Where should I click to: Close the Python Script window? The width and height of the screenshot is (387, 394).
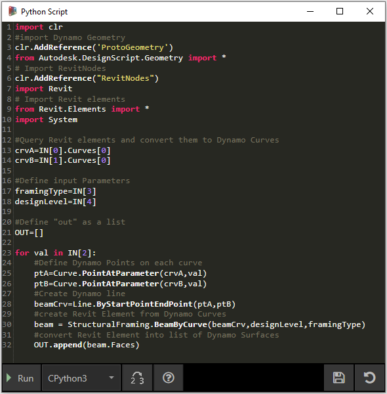(370, 11)
